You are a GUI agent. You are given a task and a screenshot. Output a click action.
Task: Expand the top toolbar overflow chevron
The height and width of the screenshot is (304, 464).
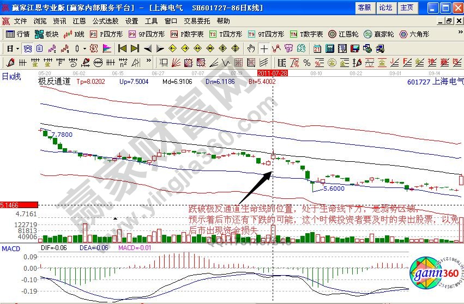[460, 32]
